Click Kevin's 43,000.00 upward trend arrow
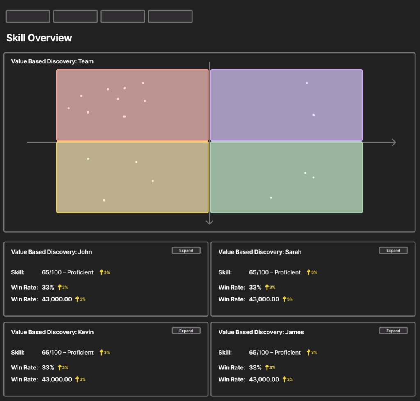 point(77,379)
